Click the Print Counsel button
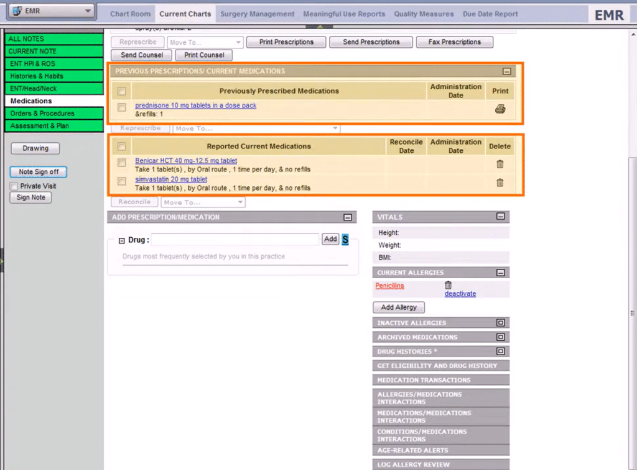Image resolution: width=637 pixels, height=470 pixels. coord(204,55)
